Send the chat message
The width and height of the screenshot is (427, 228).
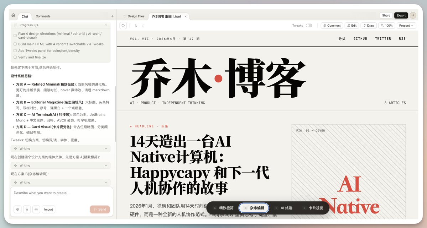[x=100, y=209]
